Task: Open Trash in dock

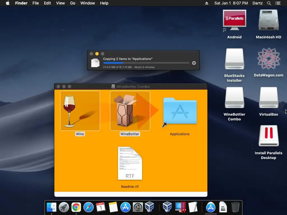Action: [x=235, y=207]
